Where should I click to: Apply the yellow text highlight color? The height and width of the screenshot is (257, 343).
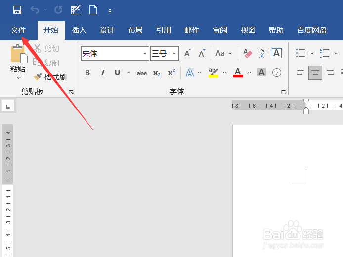pyautogui.click(x=214, y=73)
